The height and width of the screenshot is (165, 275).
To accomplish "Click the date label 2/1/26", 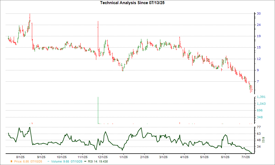I will (x=144, y=157).
